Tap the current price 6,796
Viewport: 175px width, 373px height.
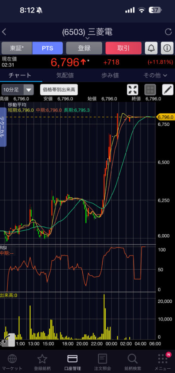pyautogui.click(x=65, y=62)
